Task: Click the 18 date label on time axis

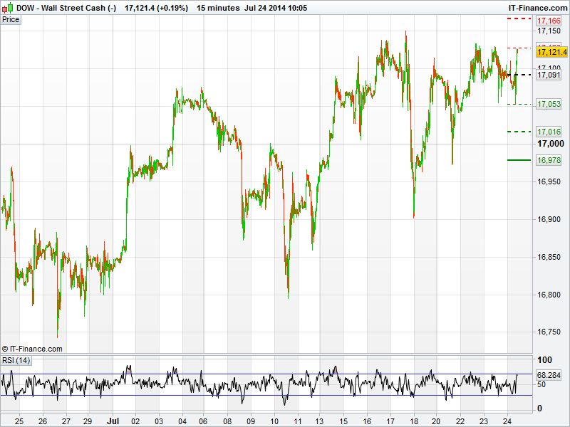Action: [x=414, y=421]
